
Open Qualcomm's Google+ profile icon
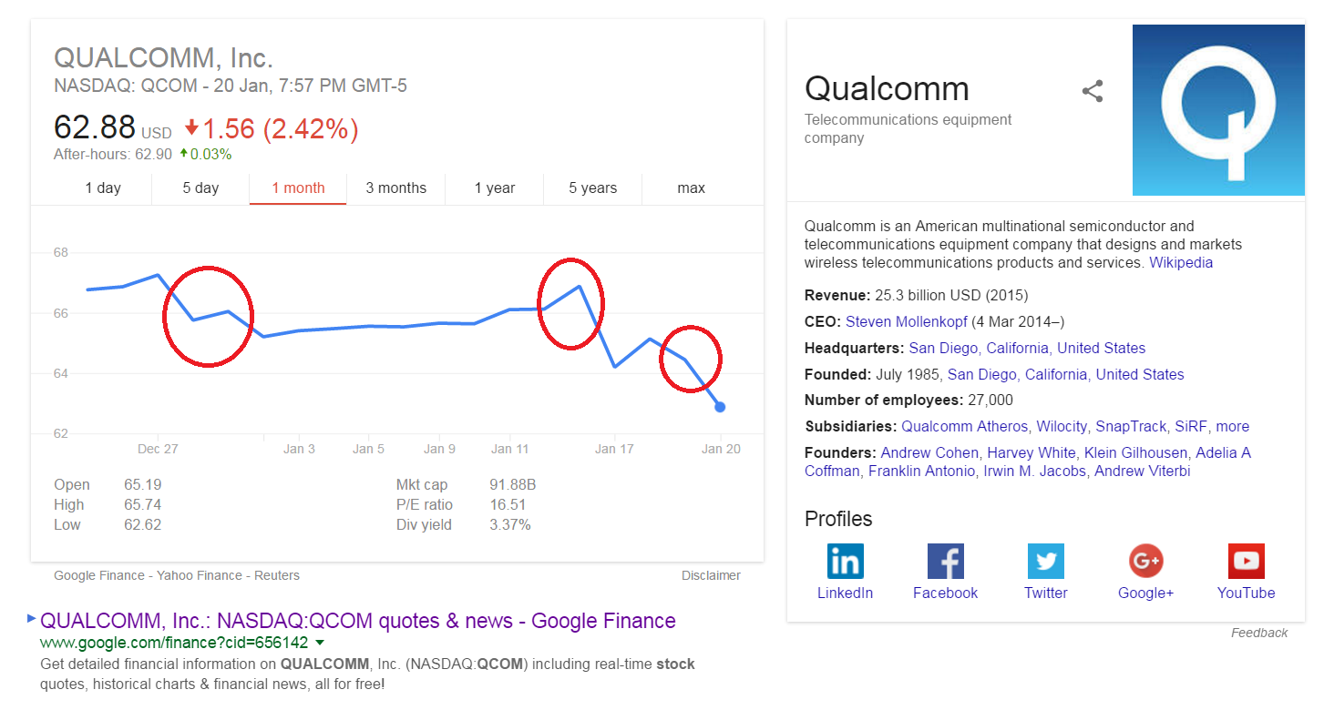click(x=1145, y=562)
